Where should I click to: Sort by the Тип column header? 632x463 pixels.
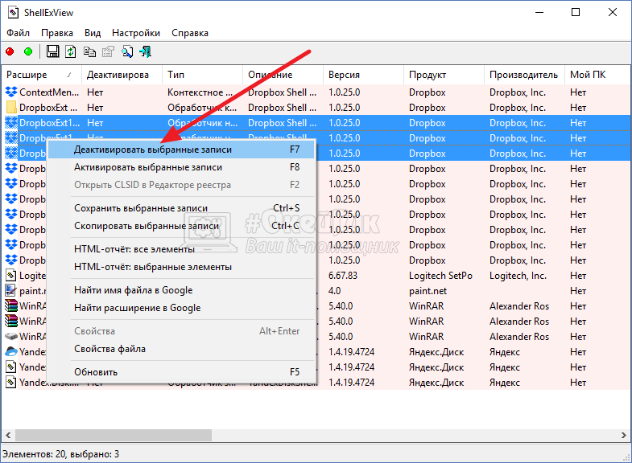click(202, 75)
